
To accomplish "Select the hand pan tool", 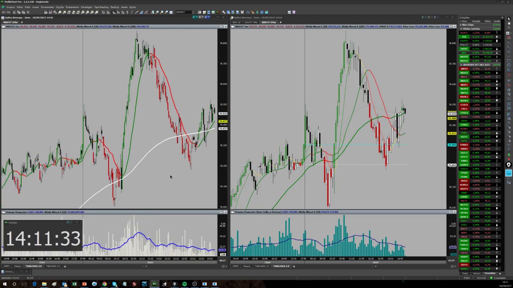I will [509, 23].
